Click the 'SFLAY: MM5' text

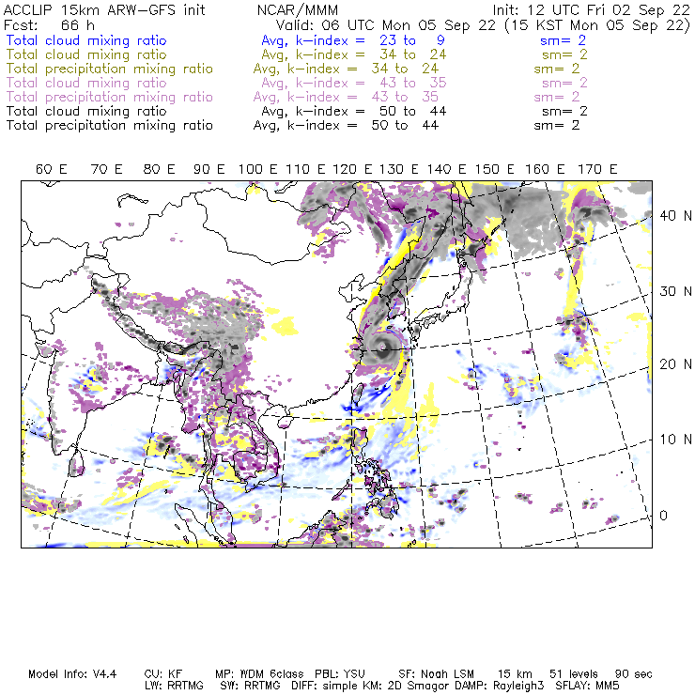pos(587,686)
